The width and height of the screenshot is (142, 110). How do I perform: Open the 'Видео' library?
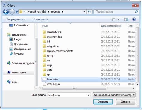point(15,39)
